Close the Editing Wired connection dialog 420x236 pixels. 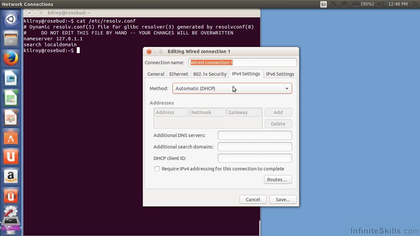pos(149,51)
